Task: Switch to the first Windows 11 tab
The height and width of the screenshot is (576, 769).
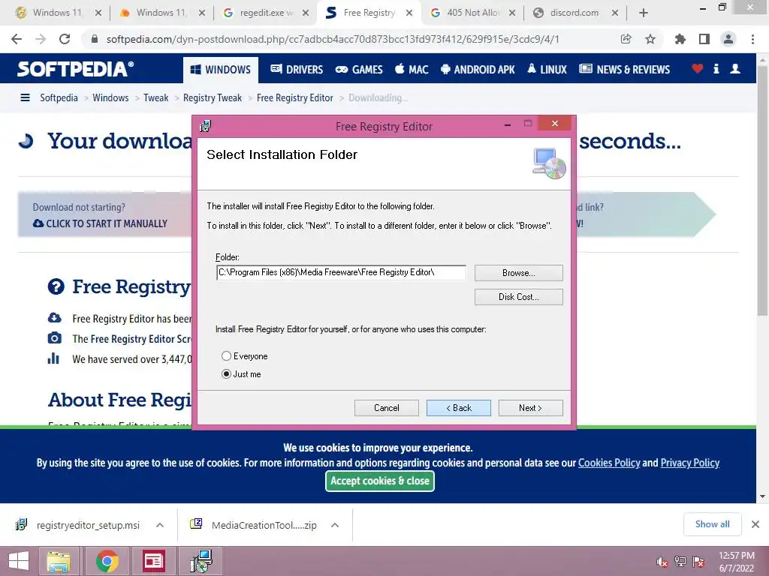Action: [x=56, y=13]
